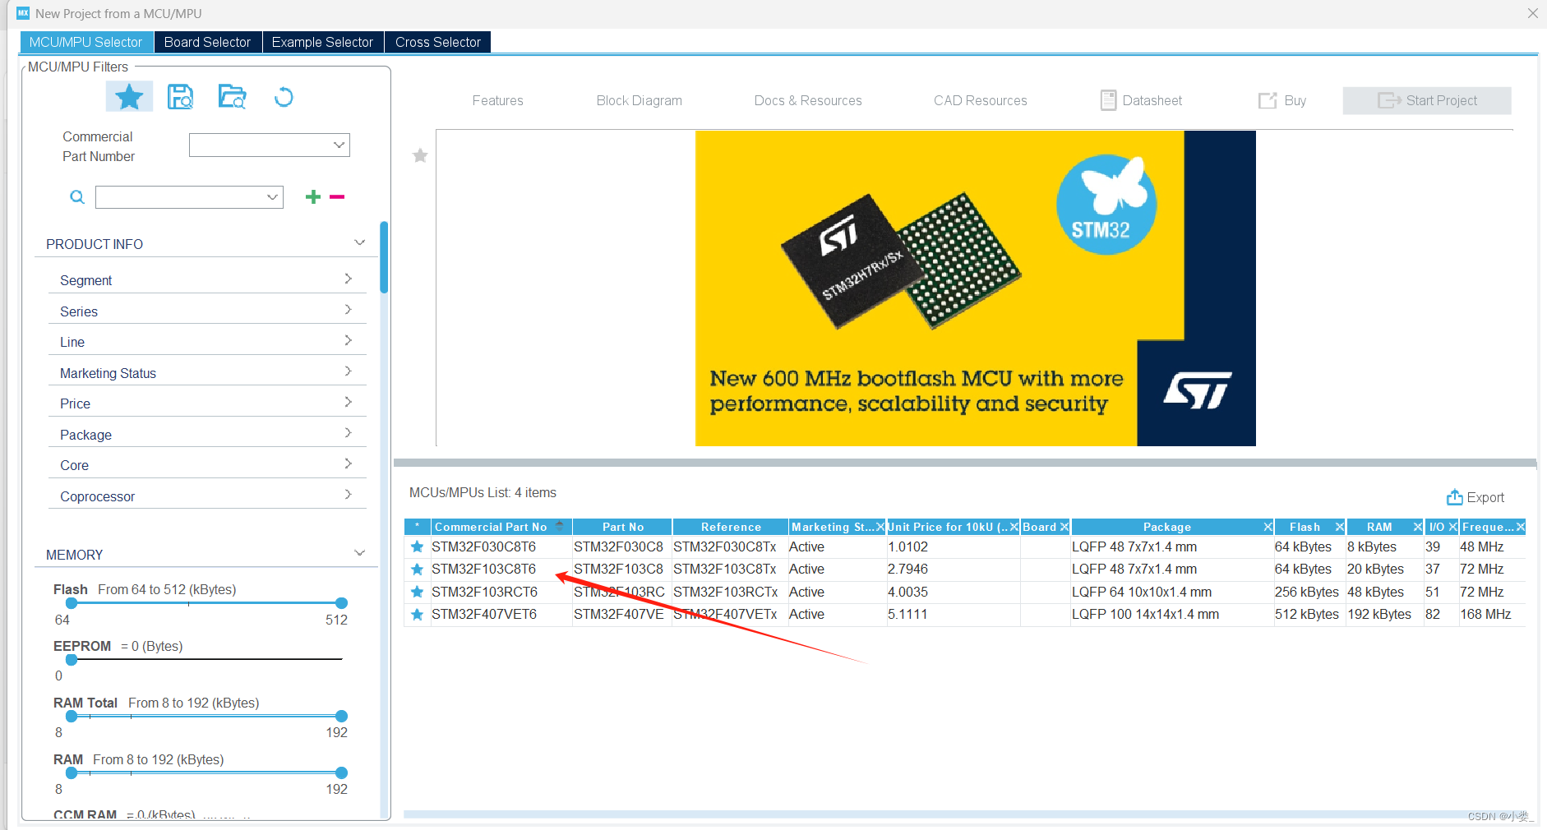
Task: Remove a filter with red minus
Action: [337, 196]
